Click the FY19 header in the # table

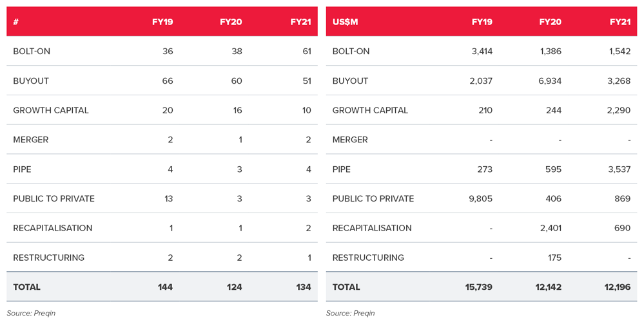(x=162, y=22)
